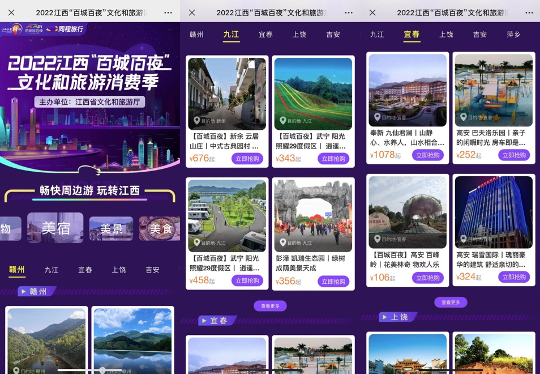
Task: Click the 上饶 section header in right panel
Action: 399,317
